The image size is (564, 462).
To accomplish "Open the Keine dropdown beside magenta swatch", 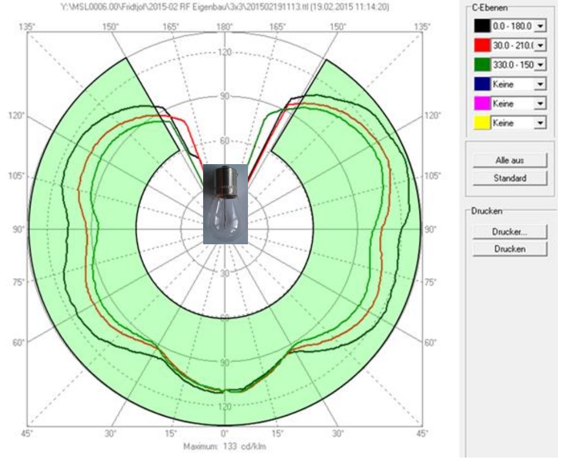I will (540, 103).
